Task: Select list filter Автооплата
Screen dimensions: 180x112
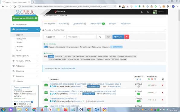Action: coord(60,47)
